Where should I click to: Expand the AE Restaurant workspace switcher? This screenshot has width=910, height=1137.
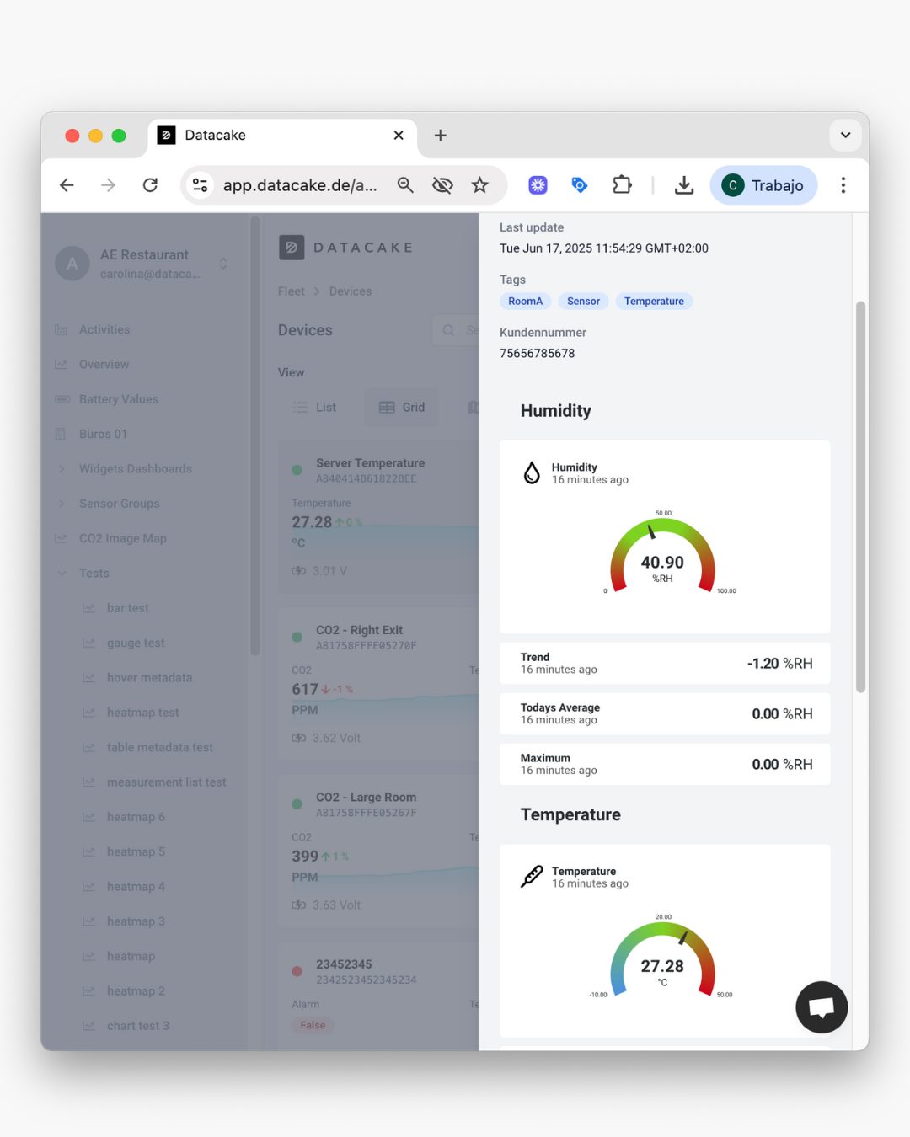click(223, 264)
